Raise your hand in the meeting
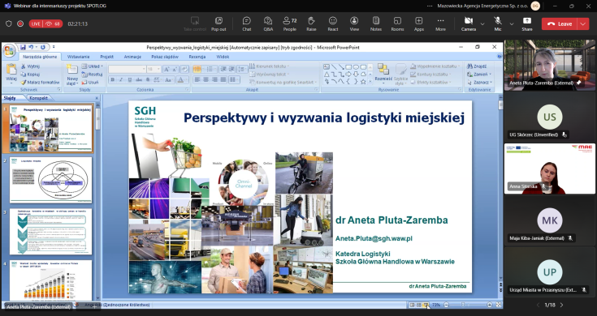The height and width of the screenshot is (316, 597). (x=311, y=23)
